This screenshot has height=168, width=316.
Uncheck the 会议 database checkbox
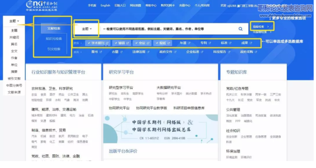[x=136, y=43]
